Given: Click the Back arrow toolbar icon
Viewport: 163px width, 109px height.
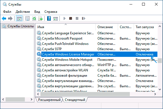Looking at the screenshot, I should [x=4, y=19].
